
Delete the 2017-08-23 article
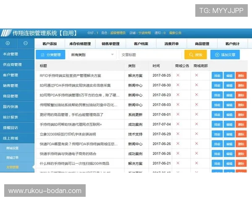point(241,95)
